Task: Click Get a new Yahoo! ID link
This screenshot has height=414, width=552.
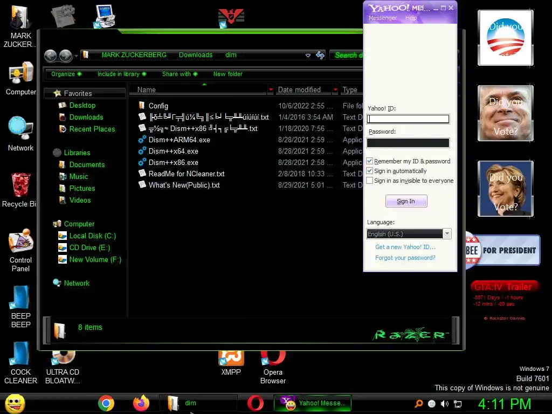Action: 405,247
